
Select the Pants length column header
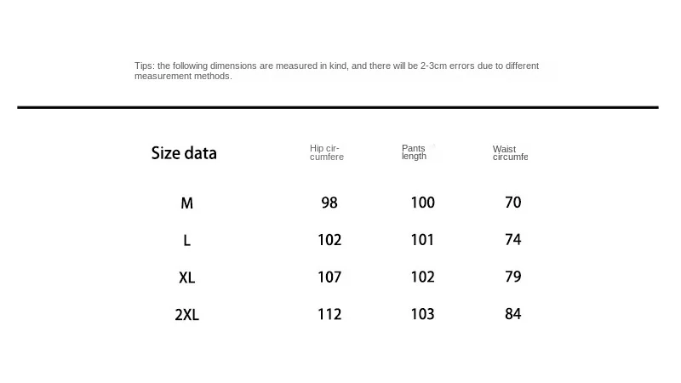[414, 152]
